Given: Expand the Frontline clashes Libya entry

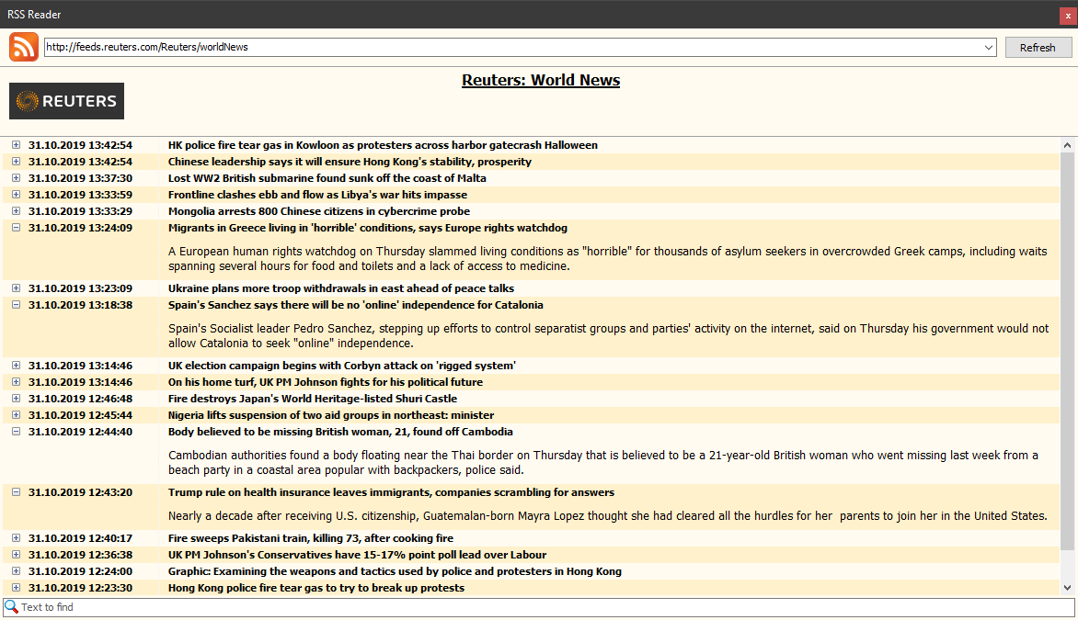Looking at the screenshot, I should [x=16, y=195].
